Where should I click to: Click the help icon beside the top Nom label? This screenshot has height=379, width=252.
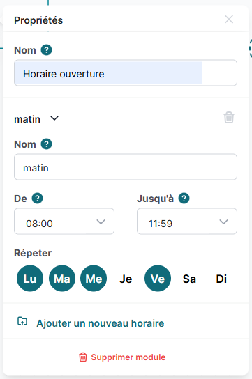tap(46, 50)
